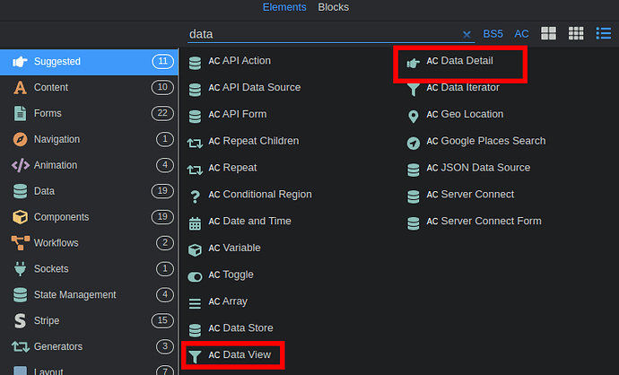Viewport: 619px width, 375px height.
Task: Open the Components category
Action: click(x=89, y=217)
